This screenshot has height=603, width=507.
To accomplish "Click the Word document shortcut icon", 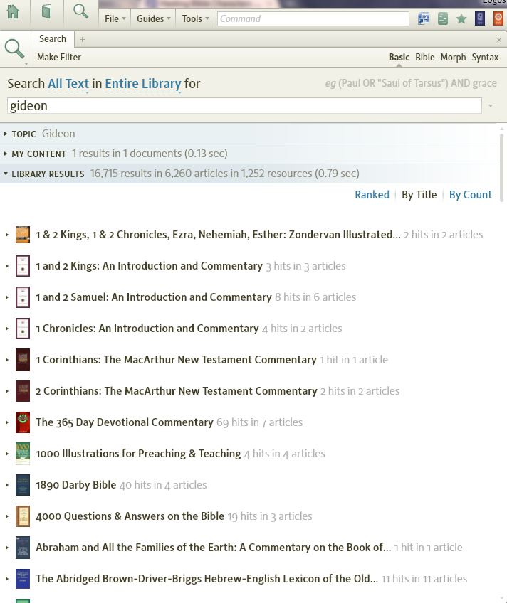I will pyautogui.click(x=424, y=18).
